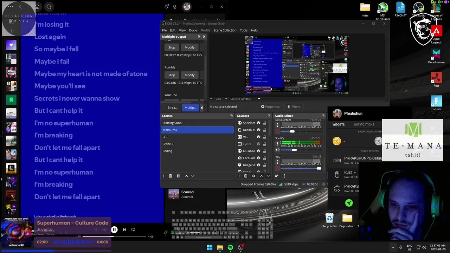450x253 pixels.
Task: Add a new scene with the plus icon
Action: click(163, 176)
